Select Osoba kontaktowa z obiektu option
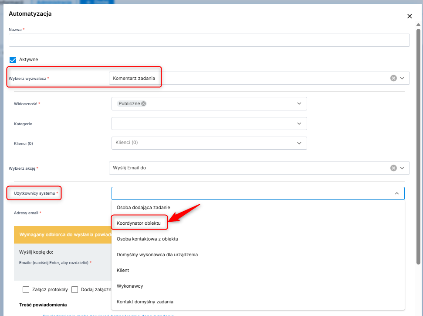 pyautogui.click(x=147, y=239)
